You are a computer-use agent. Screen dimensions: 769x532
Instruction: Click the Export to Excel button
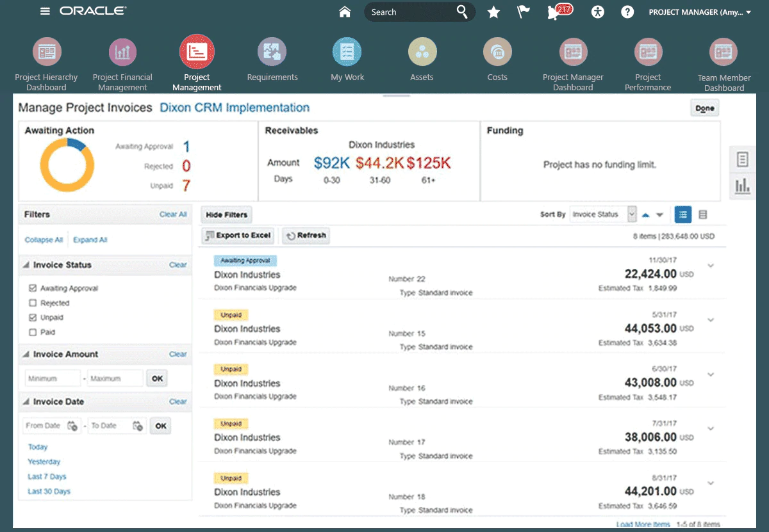tap(238, 236)
